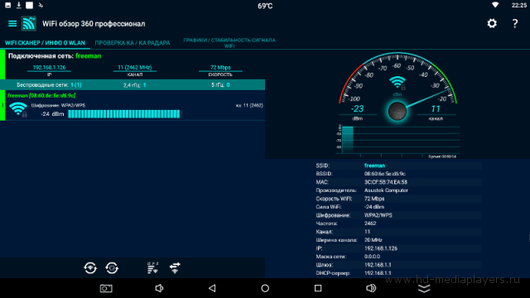
Task: Tap the volume down speaker icon
Action: point(159,288)
